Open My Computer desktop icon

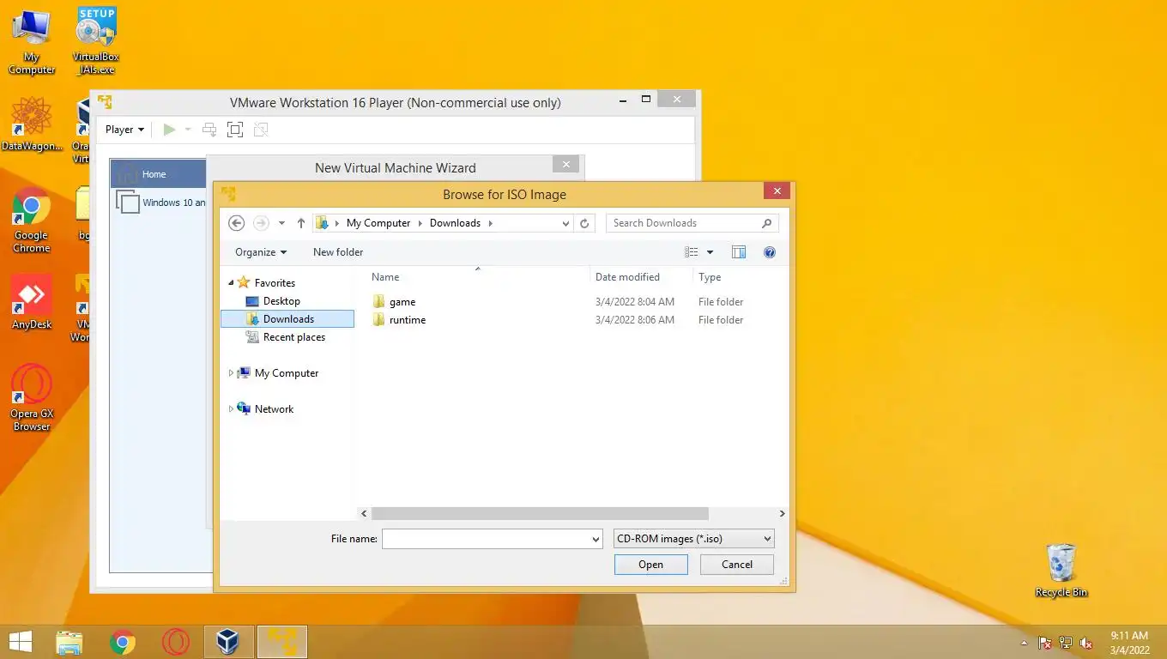tap(32, 42)
